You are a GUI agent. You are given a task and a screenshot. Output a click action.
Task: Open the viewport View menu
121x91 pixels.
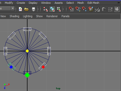click(3, 16)
